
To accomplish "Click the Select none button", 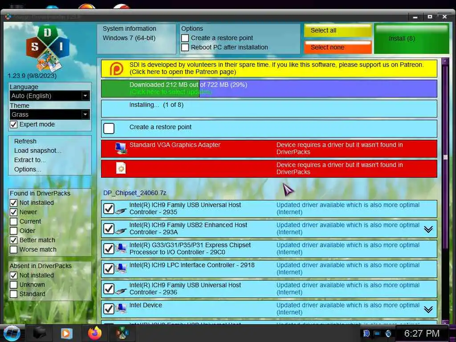I will tap(338, 47).
